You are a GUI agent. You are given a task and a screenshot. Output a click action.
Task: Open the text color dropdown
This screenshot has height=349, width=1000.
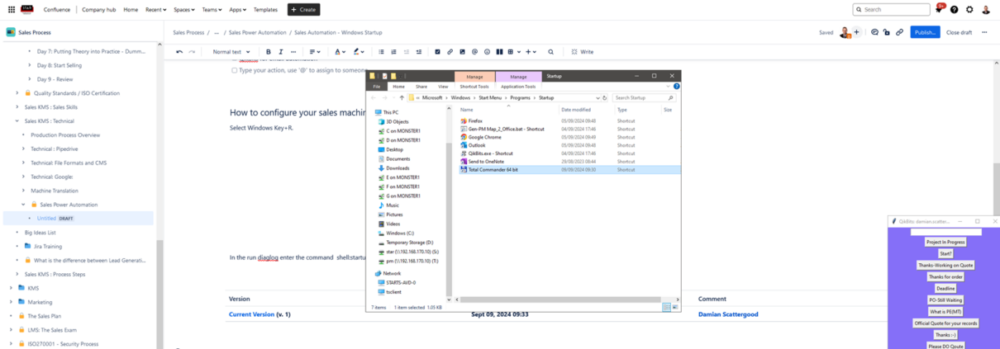coord(340,52)
